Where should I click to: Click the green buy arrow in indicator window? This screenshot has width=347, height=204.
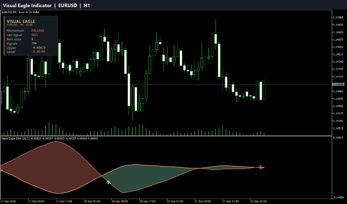pos(108,182)
